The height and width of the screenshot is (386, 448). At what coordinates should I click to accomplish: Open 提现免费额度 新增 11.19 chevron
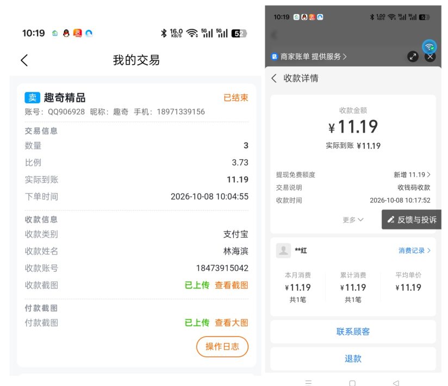[x=412, y=175]
